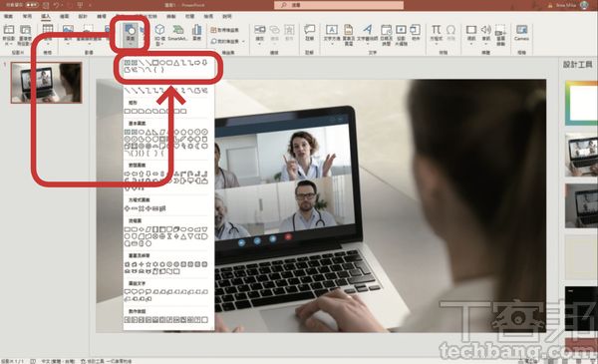Image resolution: width=598 pixels, height=364 pixels.
Task: Click the 3D Models cube icon
Action: [x=159, y=29]
